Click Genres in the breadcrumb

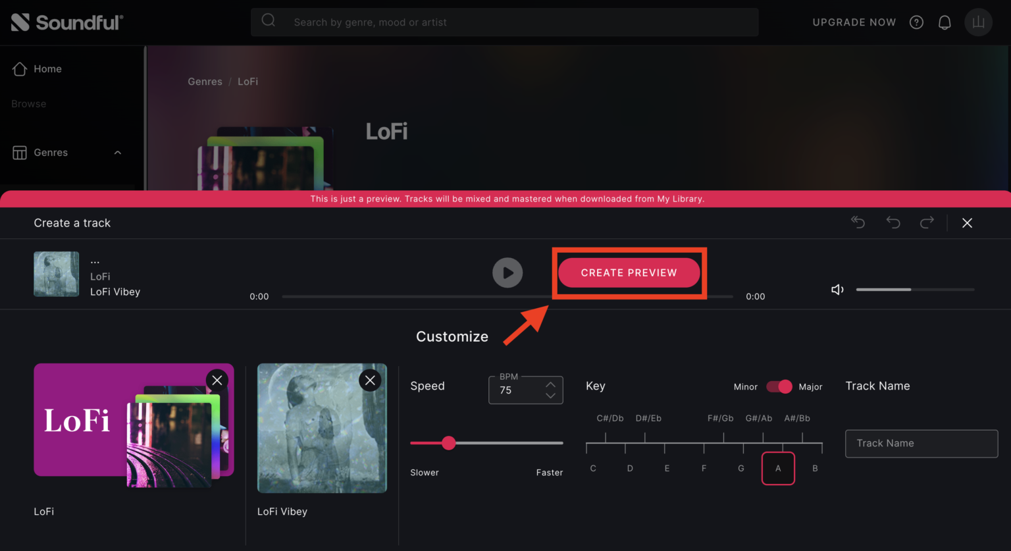(205, 81)
